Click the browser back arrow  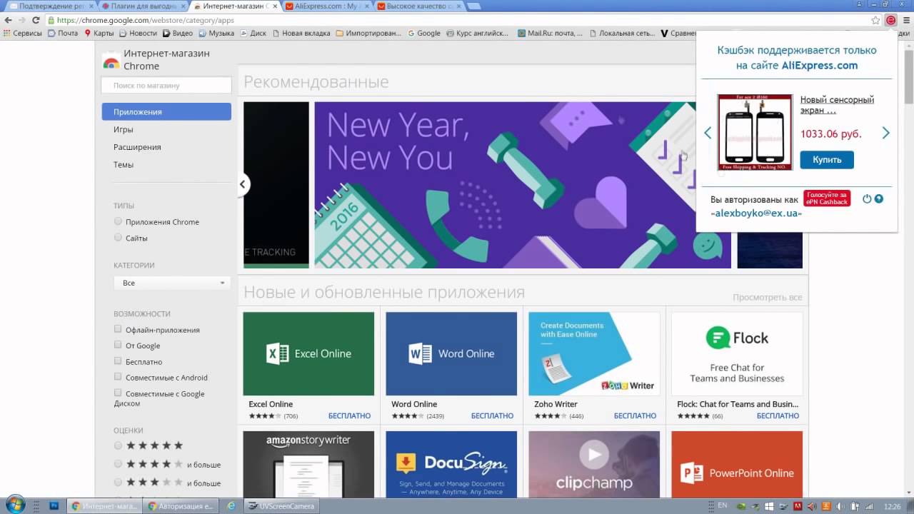[x=9, y=20]
